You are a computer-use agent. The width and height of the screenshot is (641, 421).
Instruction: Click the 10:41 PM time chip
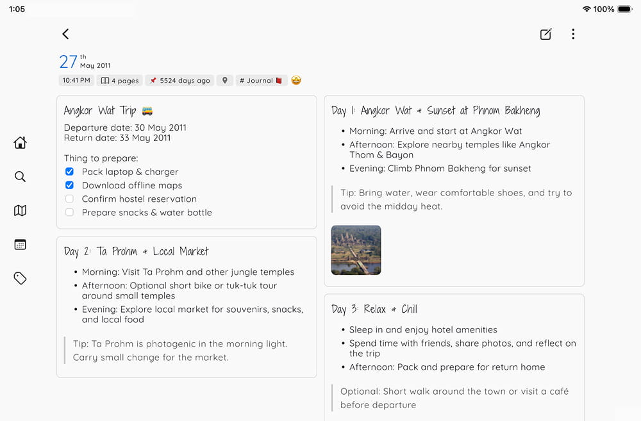(76, 81)
